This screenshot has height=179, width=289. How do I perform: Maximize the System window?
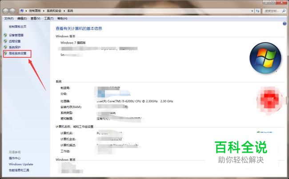pos(273,3)
